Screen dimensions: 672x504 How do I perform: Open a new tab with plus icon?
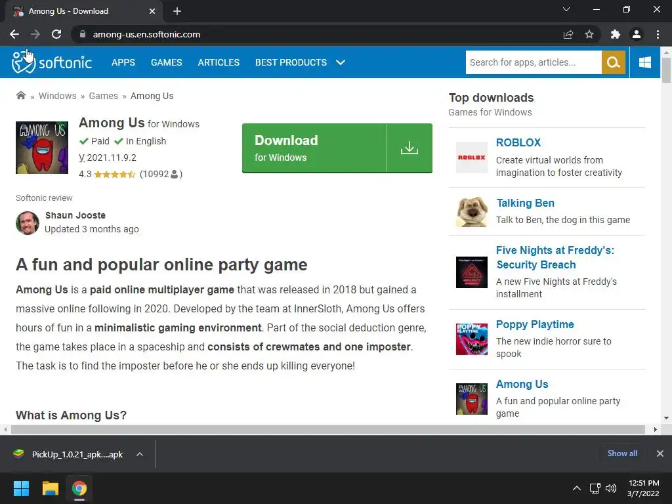177,11
